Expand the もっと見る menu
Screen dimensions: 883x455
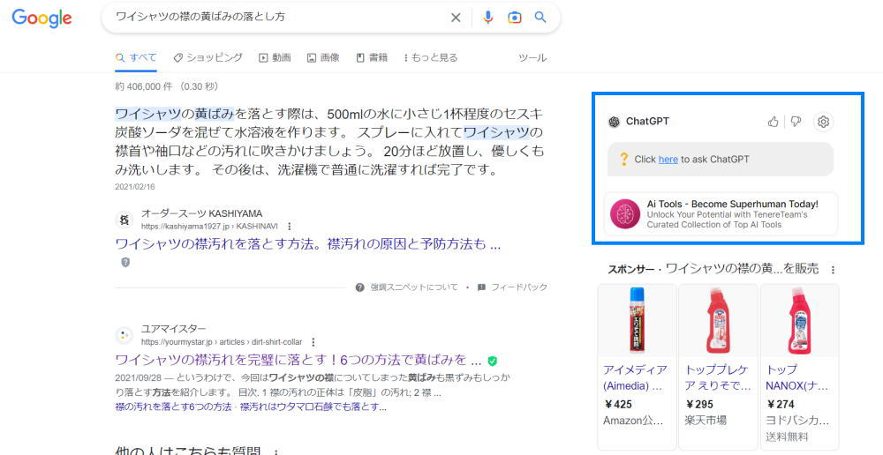pyautogui.click(x=431, y=57)
